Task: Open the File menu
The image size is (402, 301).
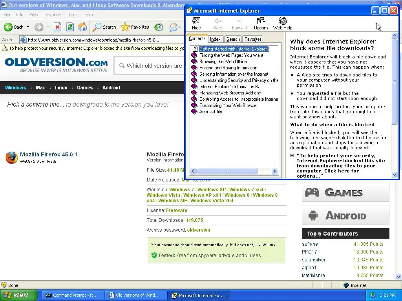Action: [x=7, y=15]
